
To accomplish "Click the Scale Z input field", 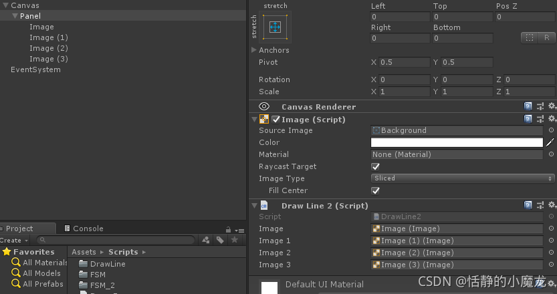I will click(x=530, y=92).
